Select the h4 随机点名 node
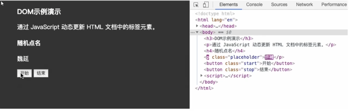 click(224, 51)
